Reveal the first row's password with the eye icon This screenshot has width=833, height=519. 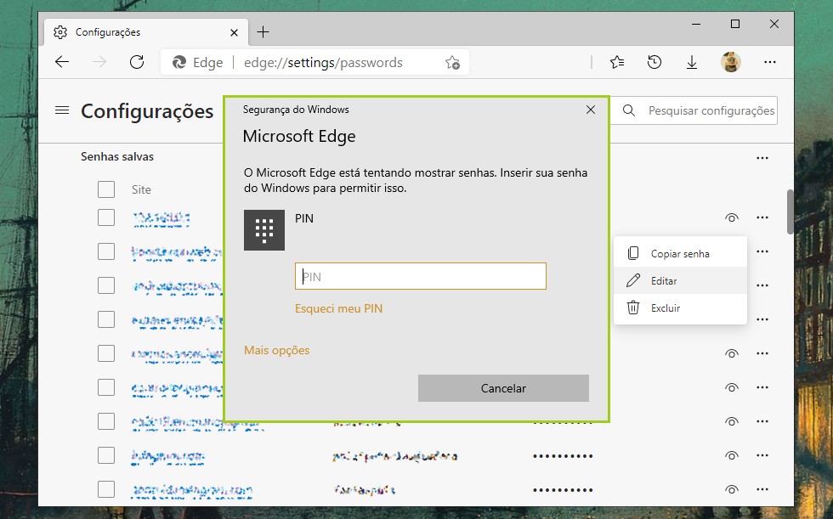[x=732, y=217]
